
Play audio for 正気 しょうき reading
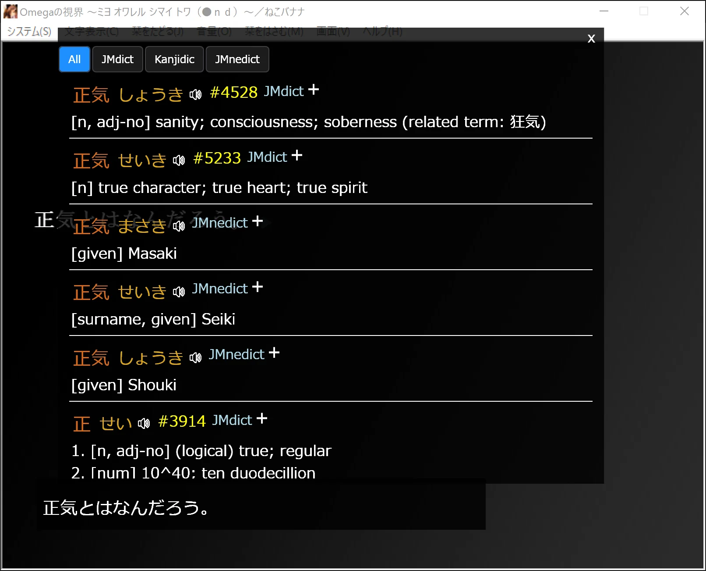click(196, 94)
